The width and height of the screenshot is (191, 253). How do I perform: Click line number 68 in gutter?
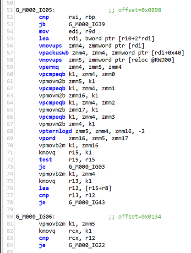click(10, 131)
